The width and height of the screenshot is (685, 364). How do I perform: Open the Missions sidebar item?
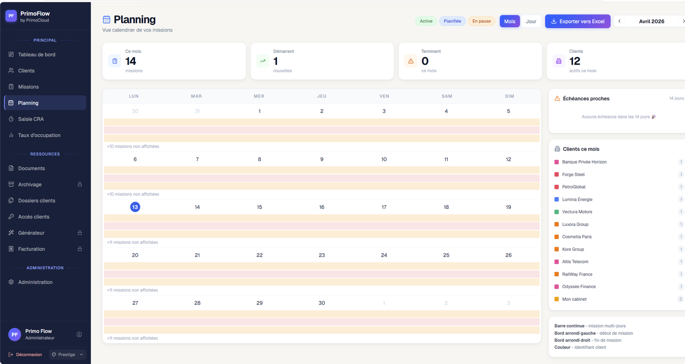click(45, 87)
